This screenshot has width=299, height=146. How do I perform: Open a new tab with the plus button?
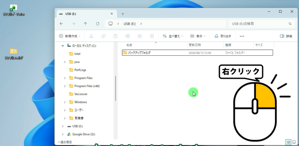point(123,14)
